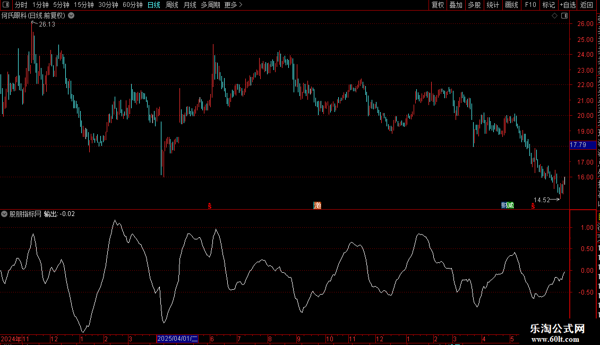Screen dimensions: 600x345
Task: Click the 叠加 overlay button
Action: point(456,5)
